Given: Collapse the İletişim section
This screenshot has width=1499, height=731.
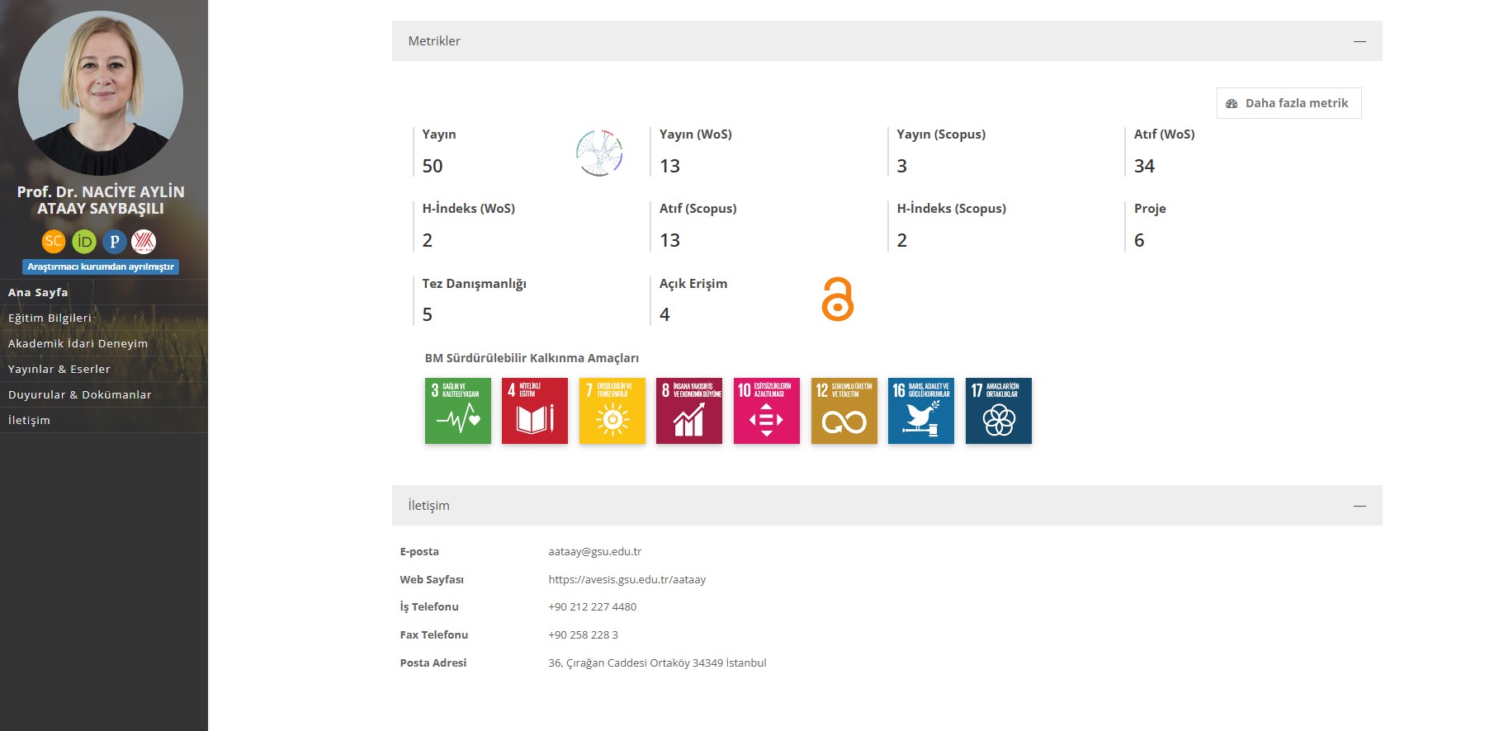Looking at the screenshot, I should 1360,506.
